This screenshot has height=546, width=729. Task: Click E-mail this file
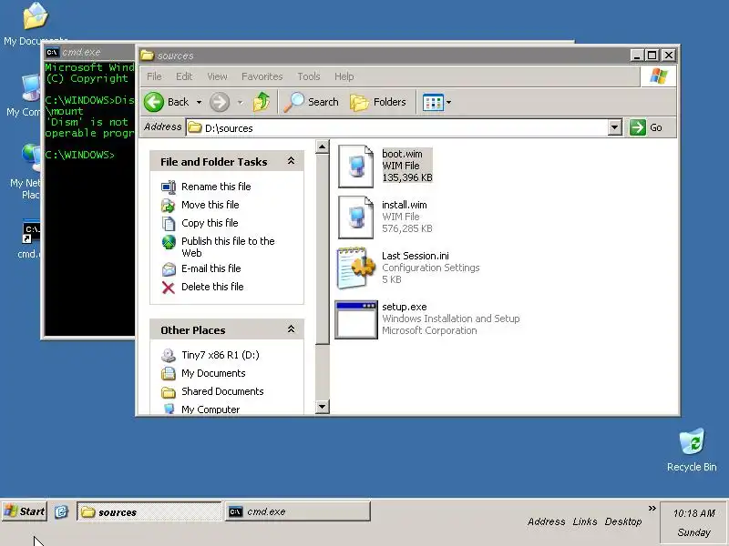click(x=211, y=268)
